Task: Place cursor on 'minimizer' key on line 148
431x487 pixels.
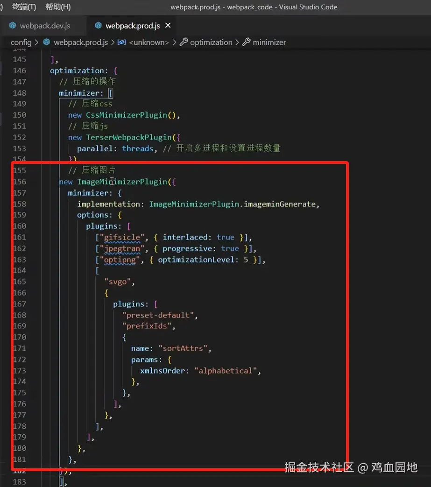Action: [x=79, y=93]
